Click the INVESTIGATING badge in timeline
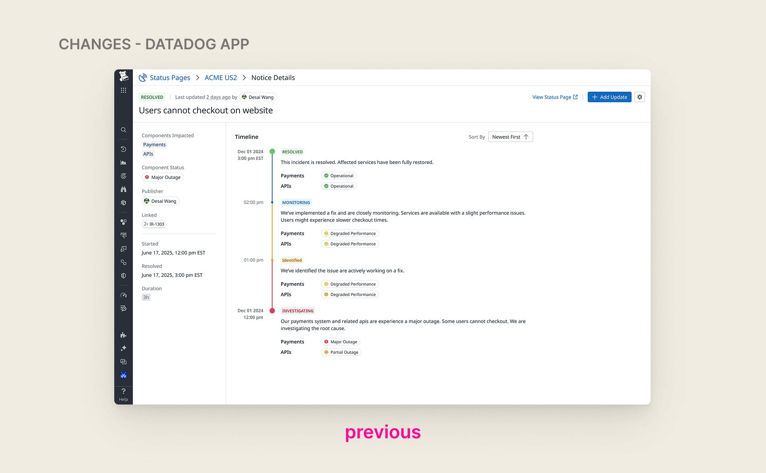Image resolution: width=766 pixels, height=473 pixels. (x=298, y=311)
